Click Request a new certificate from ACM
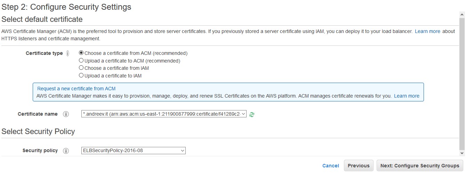This screenshot has height=174, width=466. (76, 89)
